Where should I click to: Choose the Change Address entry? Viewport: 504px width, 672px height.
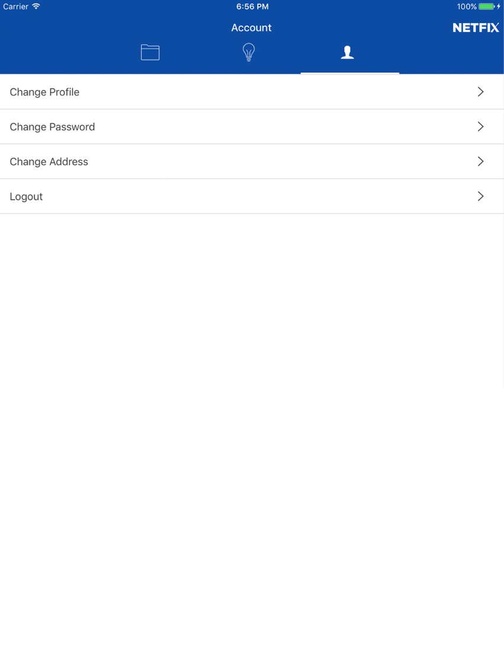click(252, 161)
